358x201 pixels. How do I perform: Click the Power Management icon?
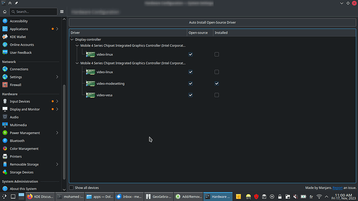tap(5, 133)
